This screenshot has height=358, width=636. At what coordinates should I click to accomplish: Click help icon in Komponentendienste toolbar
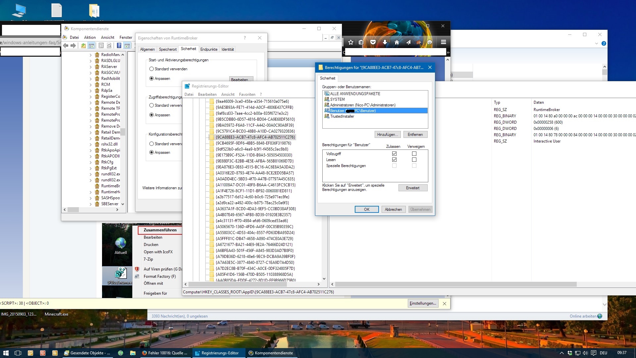point(119,46)
